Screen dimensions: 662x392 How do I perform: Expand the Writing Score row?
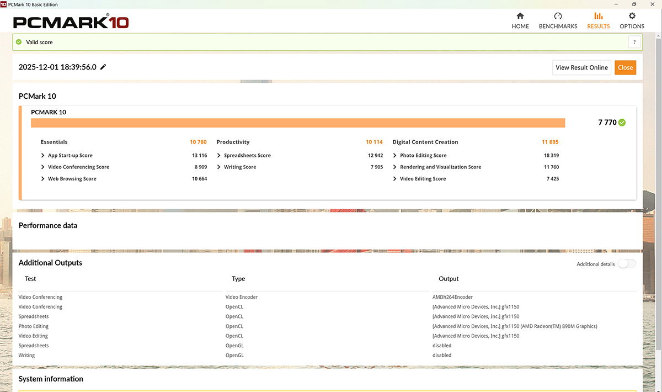point(219,167)
